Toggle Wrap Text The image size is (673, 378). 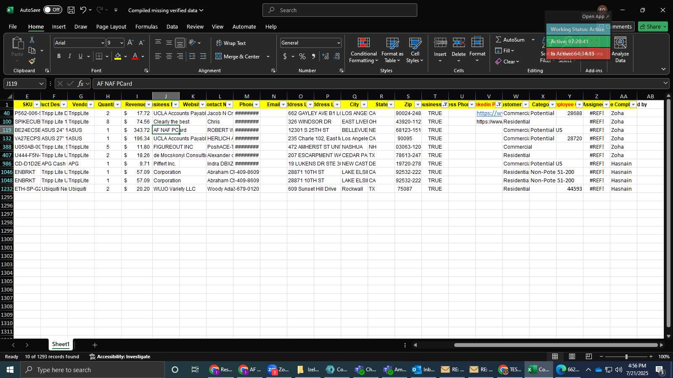pyautogui.click(x=231, y=43)
